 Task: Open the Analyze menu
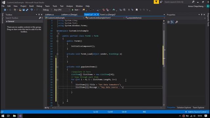(x=70, y=6)
